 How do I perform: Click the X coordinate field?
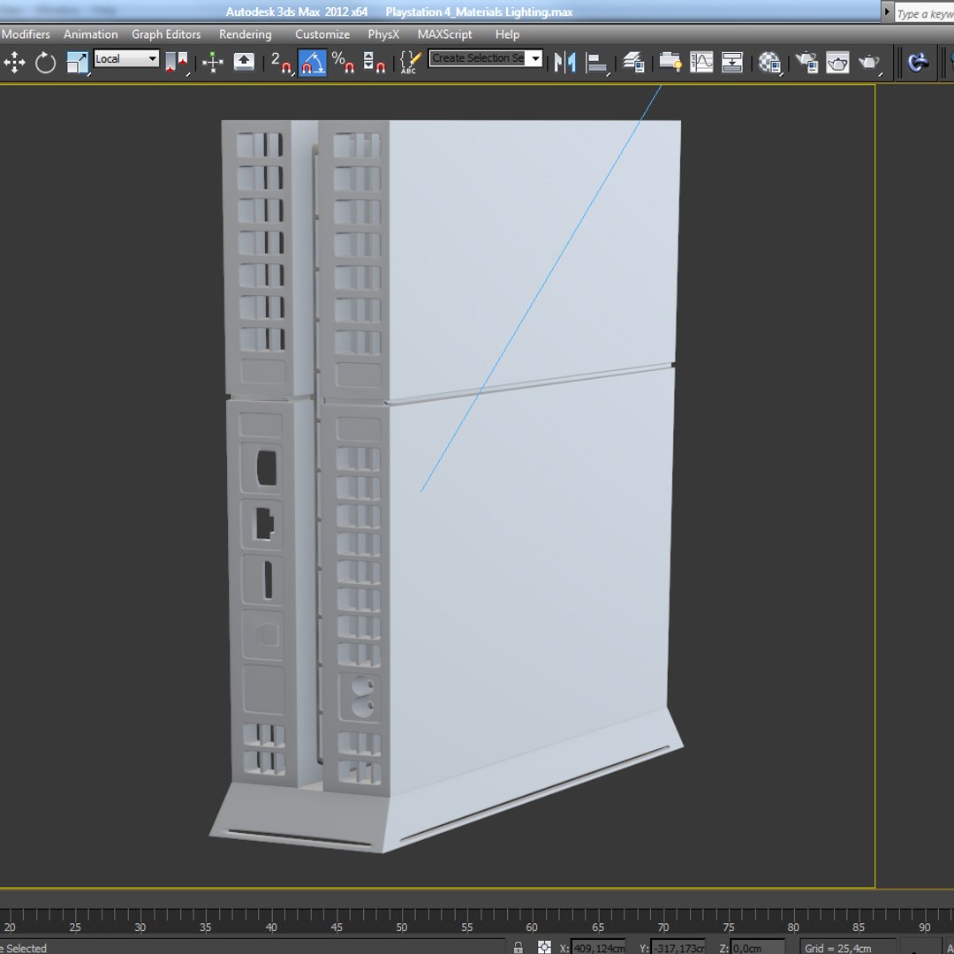click(x=599, y=947)
